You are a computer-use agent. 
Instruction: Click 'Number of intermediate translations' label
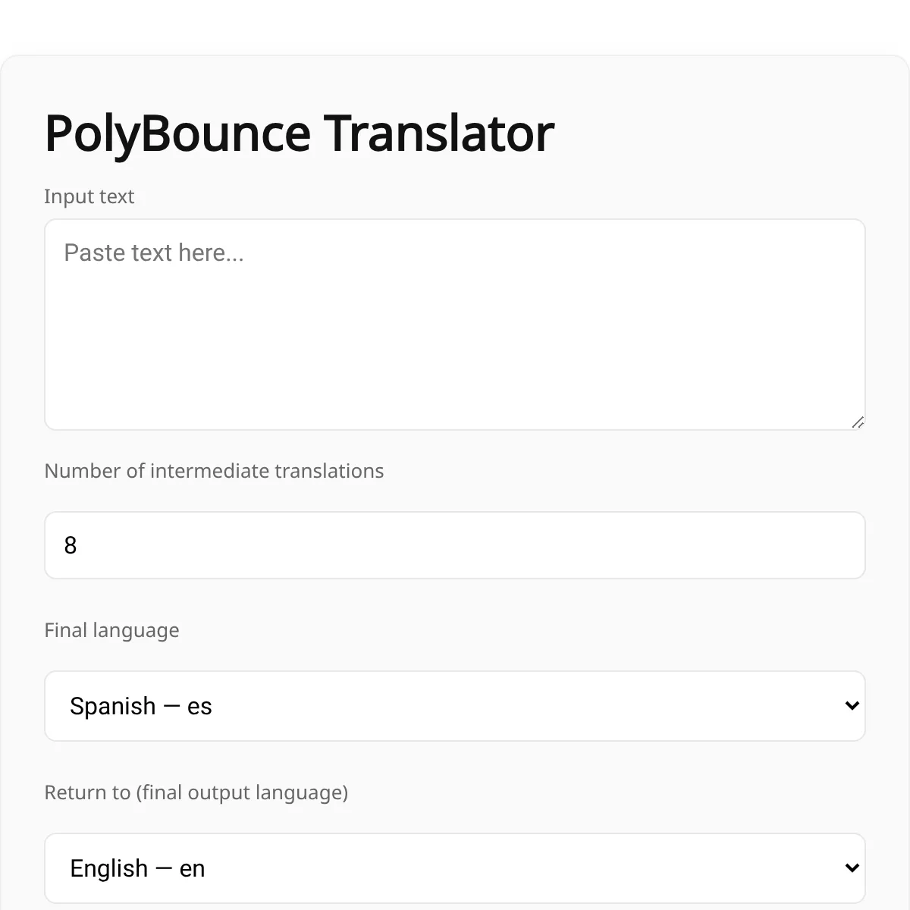pyautogui.click(x=214, y=471)
